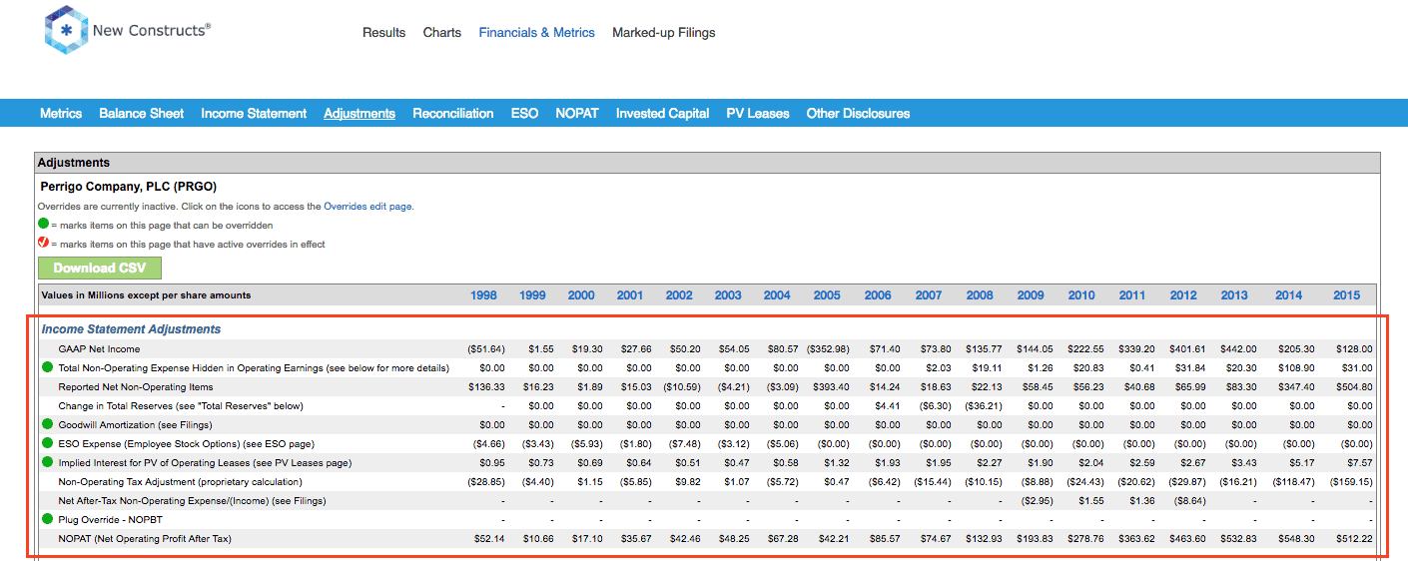Open the Results top navigation item
The width and height of the screenshot is (1408, 561).
383,33
